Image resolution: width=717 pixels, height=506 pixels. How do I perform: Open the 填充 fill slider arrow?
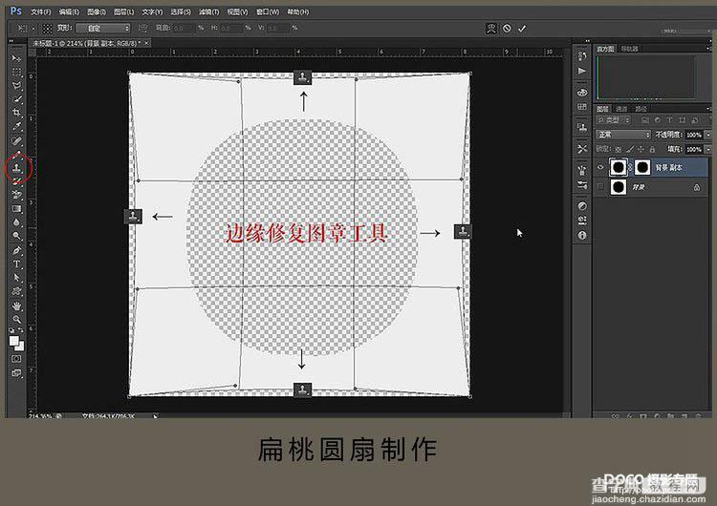click(x=708, y=149)
